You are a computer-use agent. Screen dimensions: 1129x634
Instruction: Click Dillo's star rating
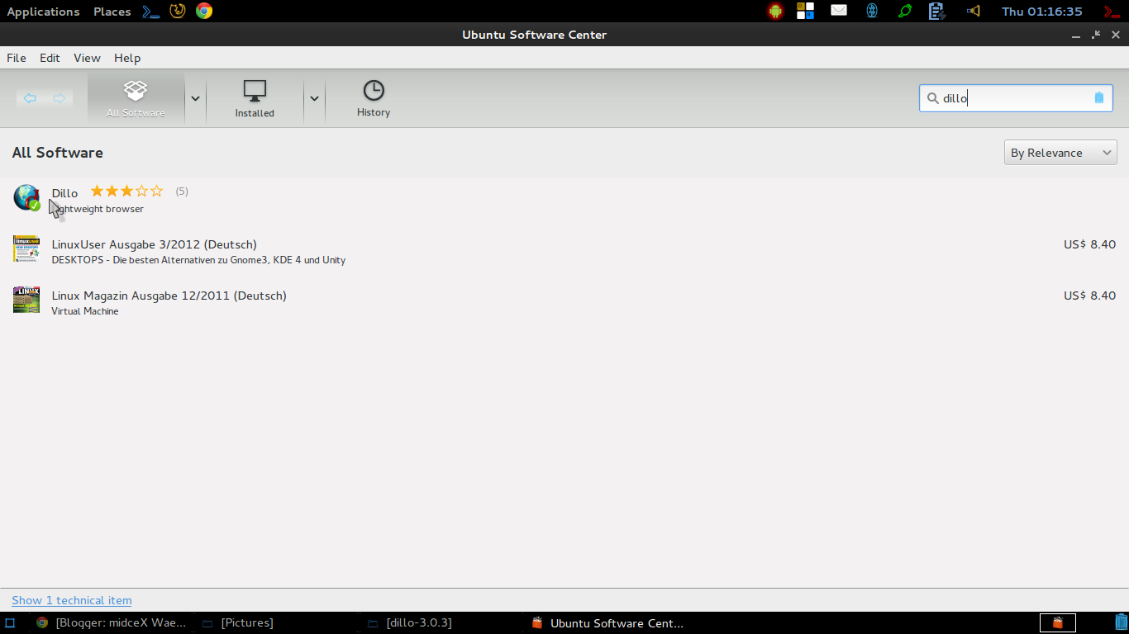click(x=126, y=192)
